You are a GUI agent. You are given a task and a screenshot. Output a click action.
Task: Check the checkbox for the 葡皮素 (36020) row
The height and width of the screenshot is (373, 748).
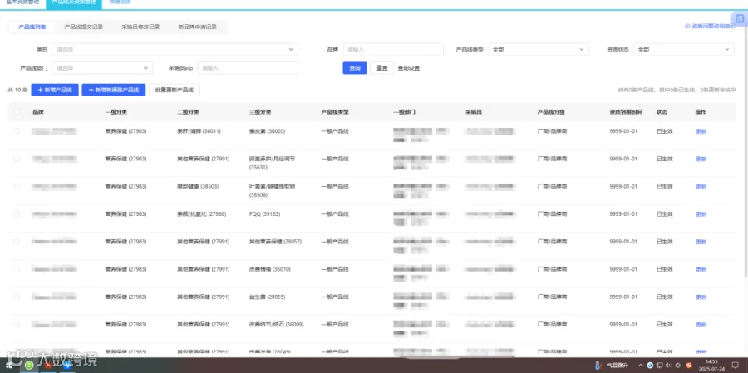click(x=17, y=130)
